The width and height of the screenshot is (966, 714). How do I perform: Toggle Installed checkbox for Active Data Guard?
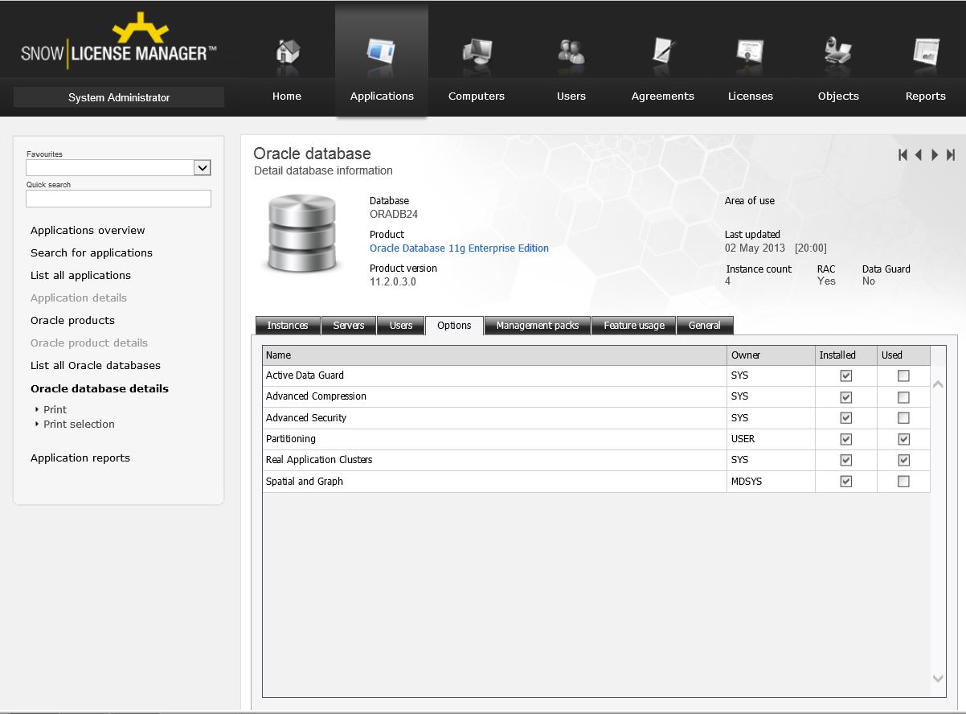(x=845, y=375)
